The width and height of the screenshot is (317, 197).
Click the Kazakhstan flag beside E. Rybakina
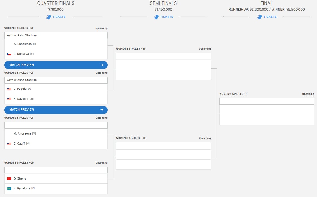click(9, 189)
